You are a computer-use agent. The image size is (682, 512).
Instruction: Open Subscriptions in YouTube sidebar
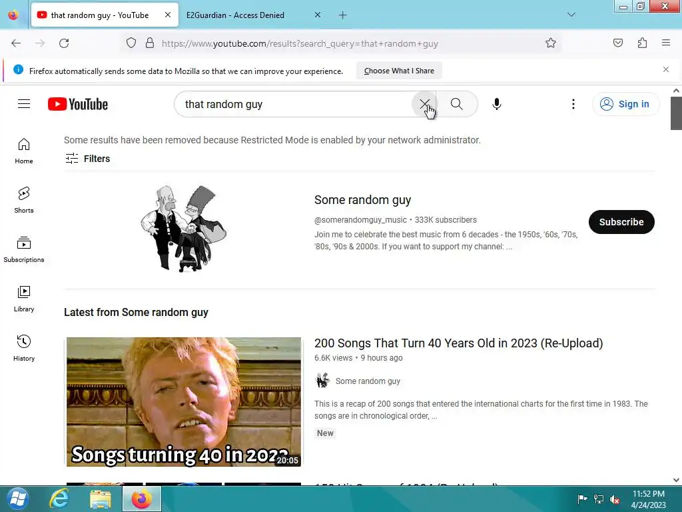[24, 249]
